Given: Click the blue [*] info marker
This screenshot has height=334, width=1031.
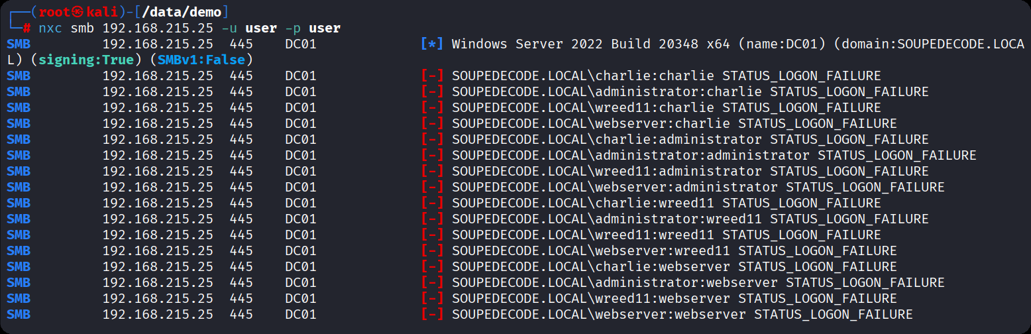Looking at the screenshot, I should click(432, 44).
